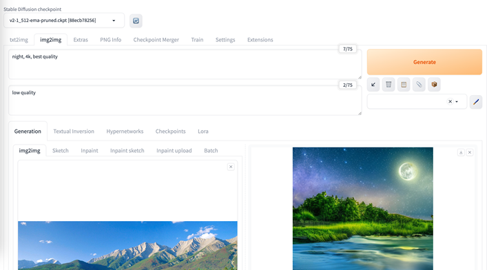Switch to the Sketch sub-tab
The image size is (487, 270).
coord(60,150)
